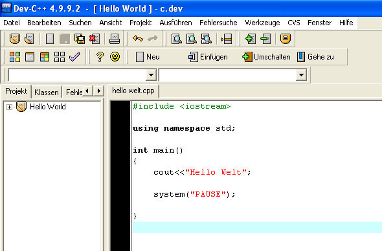Image resolution: width=382 pixels, height=251 pixels.
Task: Click the Umschalten toolbar button
Action: coord(266,57)
